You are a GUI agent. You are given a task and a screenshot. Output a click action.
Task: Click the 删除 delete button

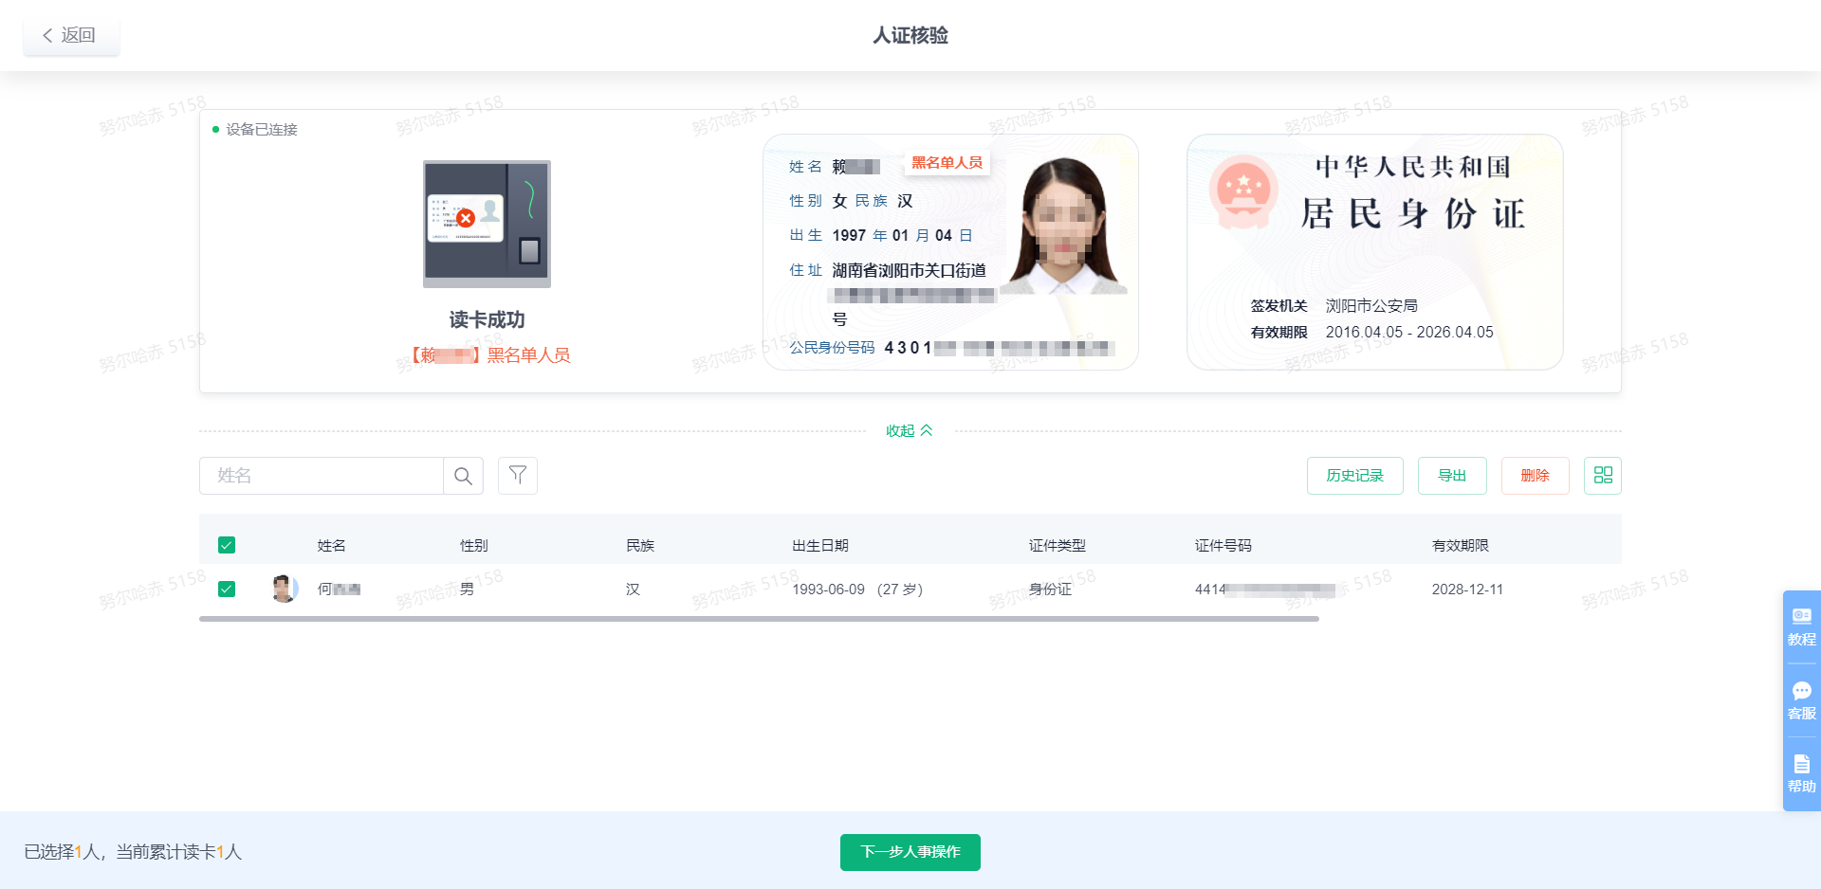[x=1536, y=476]
